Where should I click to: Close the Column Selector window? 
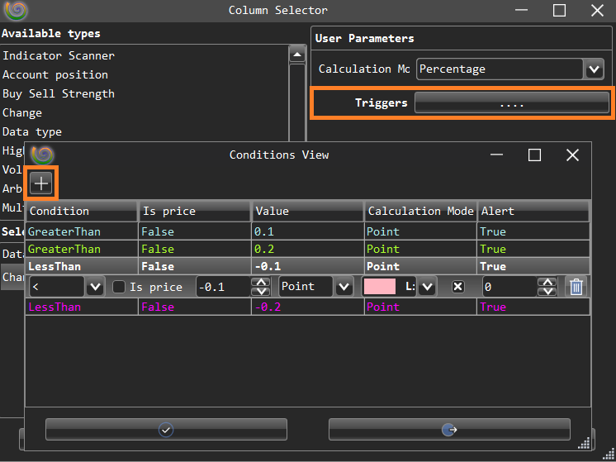pyautogui.click(x=597, y=11)
